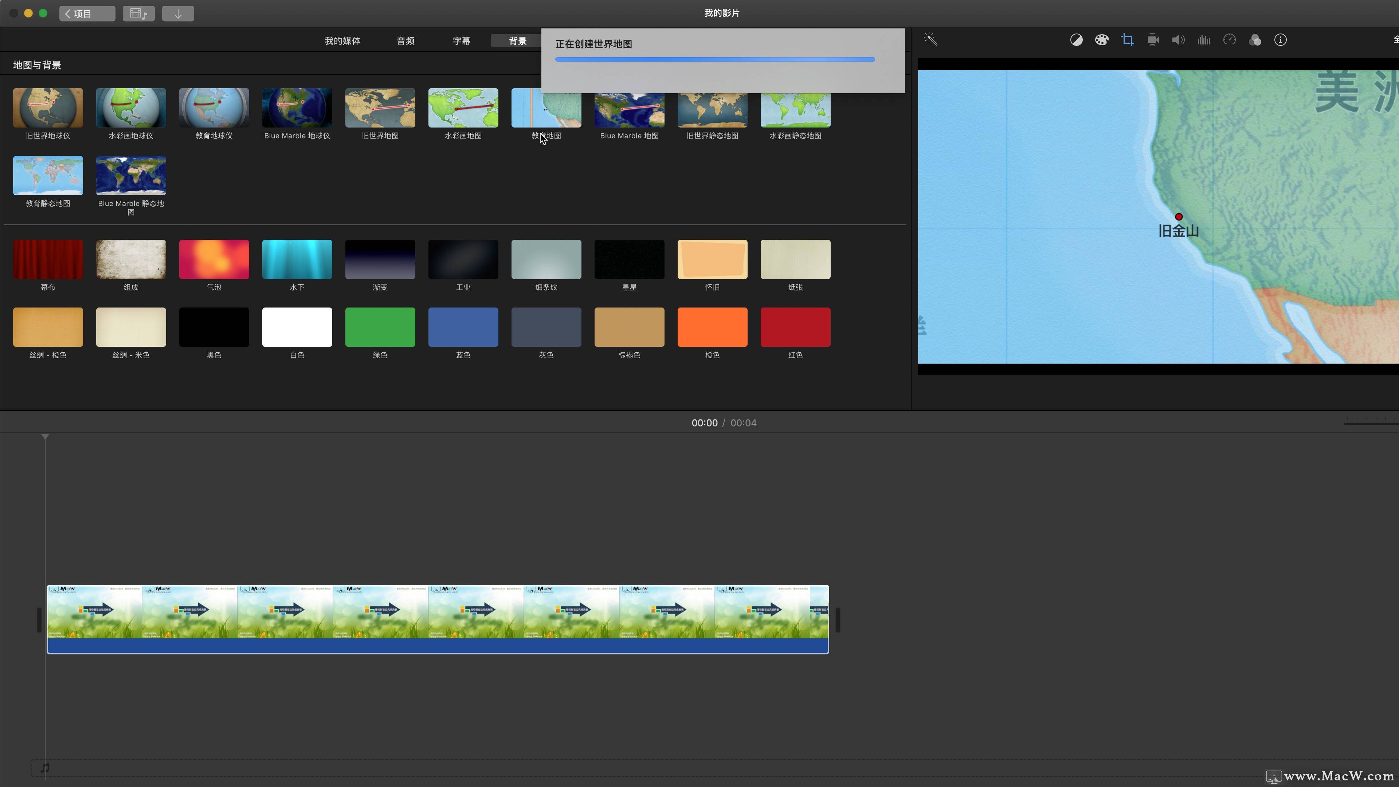Select the 绿色 background swatch

click(380, 327)
